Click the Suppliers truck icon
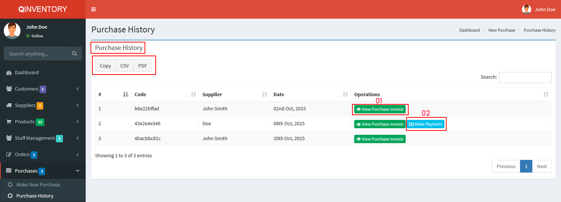Screen dimensions: 561x202 pos(9,105)
